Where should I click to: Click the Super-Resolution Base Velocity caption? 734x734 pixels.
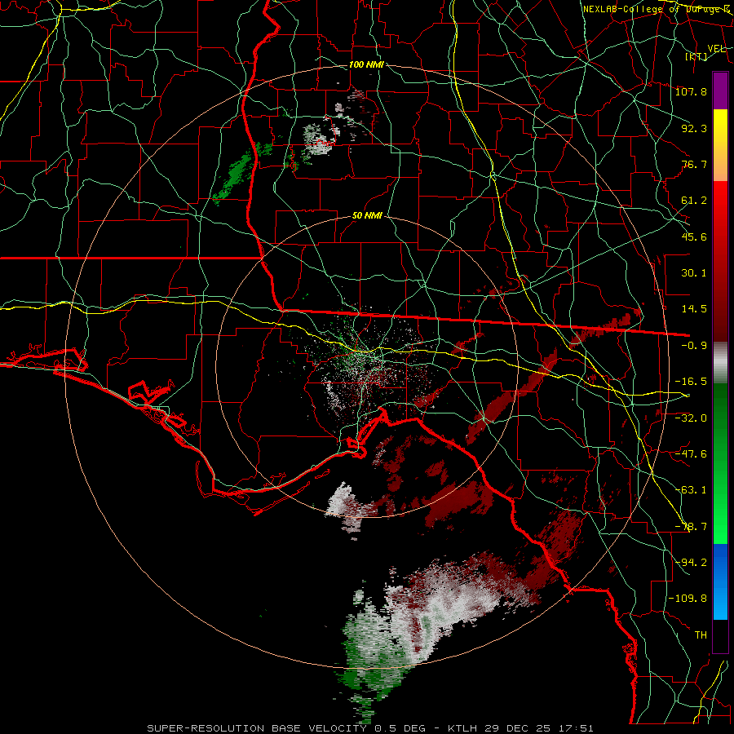[x=369, y=728]
